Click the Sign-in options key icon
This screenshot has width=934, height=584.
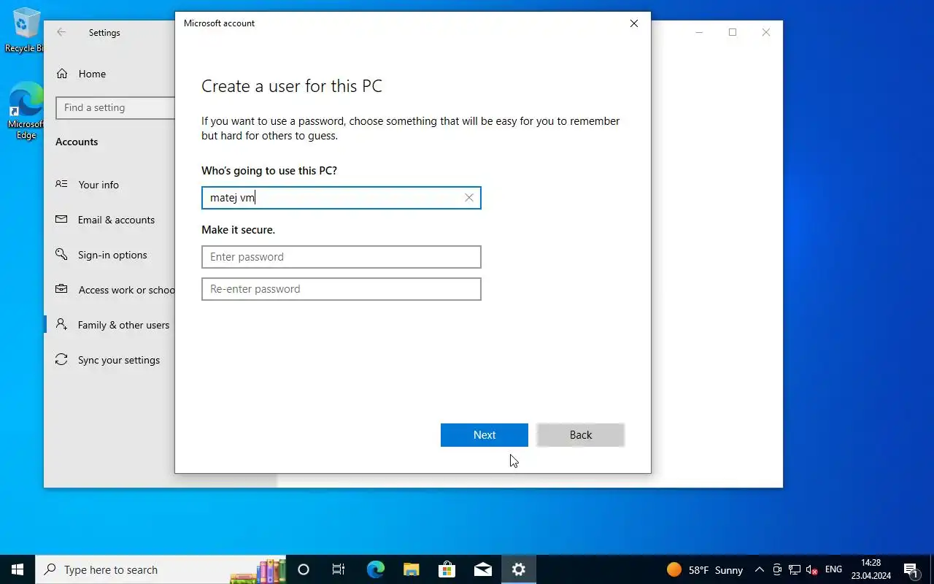pos(62,254)
